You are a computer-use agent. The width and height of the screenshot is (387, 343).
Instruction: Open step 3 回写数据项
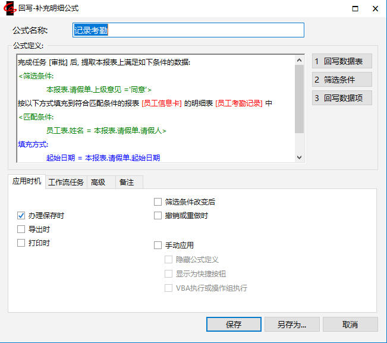[342, 98]
